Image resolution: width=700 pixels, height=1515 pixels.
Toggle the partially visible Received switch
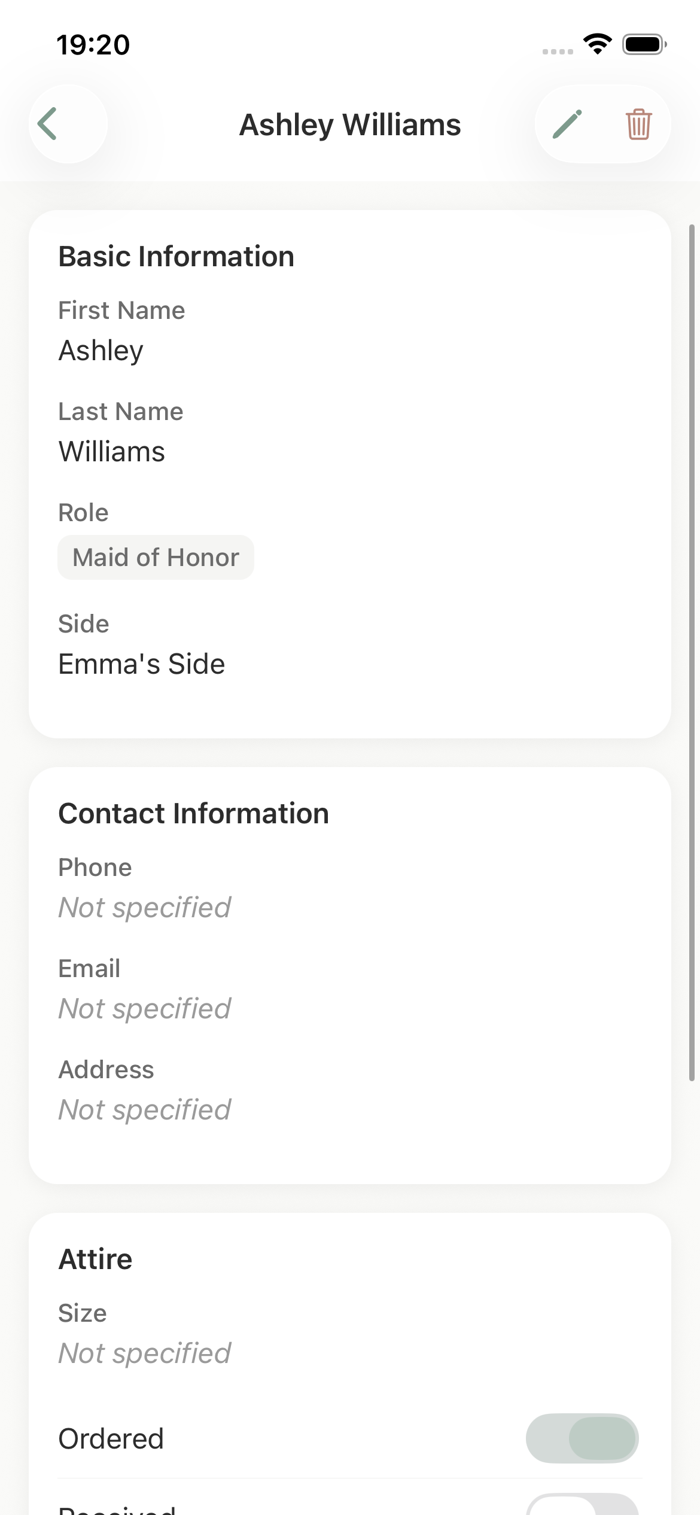[x=582, y=1507]
